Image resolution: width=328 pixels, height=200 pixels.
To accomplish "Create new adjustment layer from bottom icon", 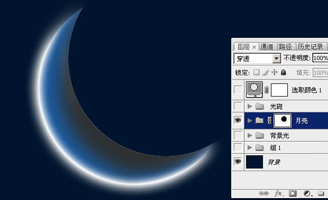I will click(x=307, y=193).
